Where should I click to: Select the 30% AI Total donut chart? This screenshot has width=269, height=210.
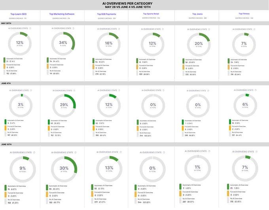pos(64,169)
